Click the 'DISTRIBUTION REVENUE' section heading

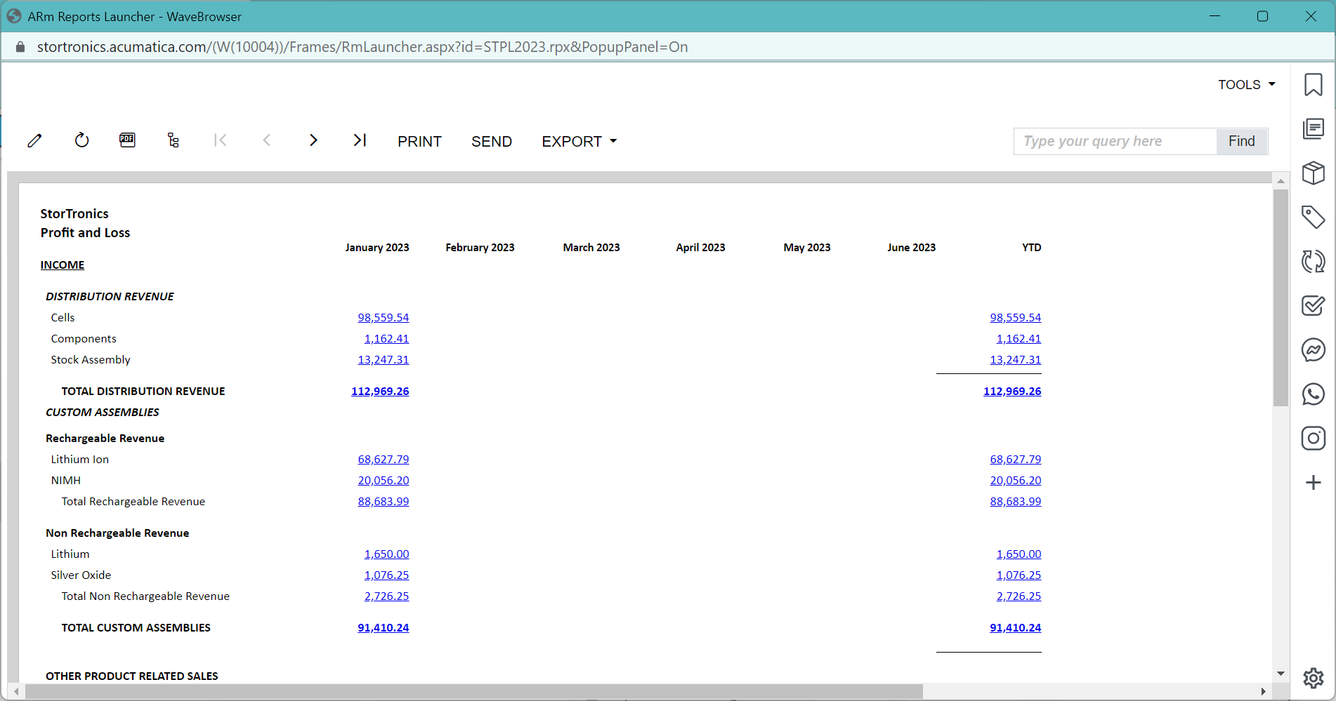pos(110,296)
